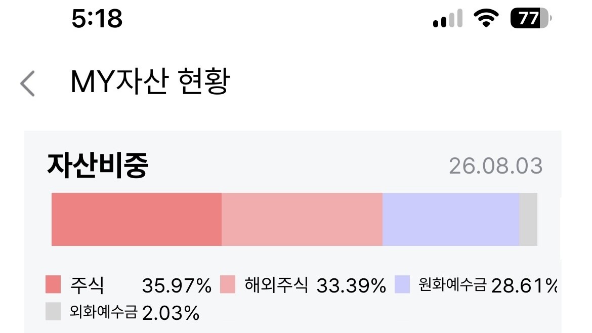The height and width of the screenshot is (333, 592).
Task: Tap the lavender 원화예수금 legend square
Action: pos(402,284)
